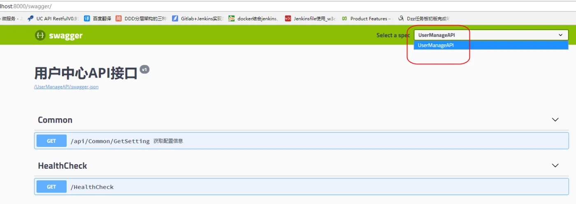Click the Select a spec label
The height and width of the screenshot is (204, 576).
tap(393, 35)
